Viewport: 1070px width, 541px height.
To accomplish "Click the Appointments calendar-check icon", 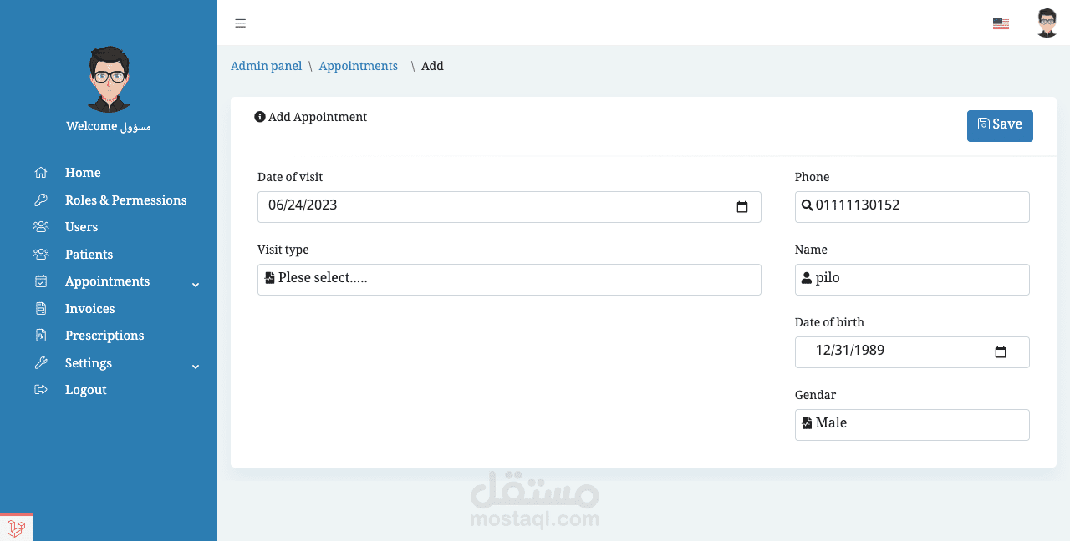I will (41, 281).
